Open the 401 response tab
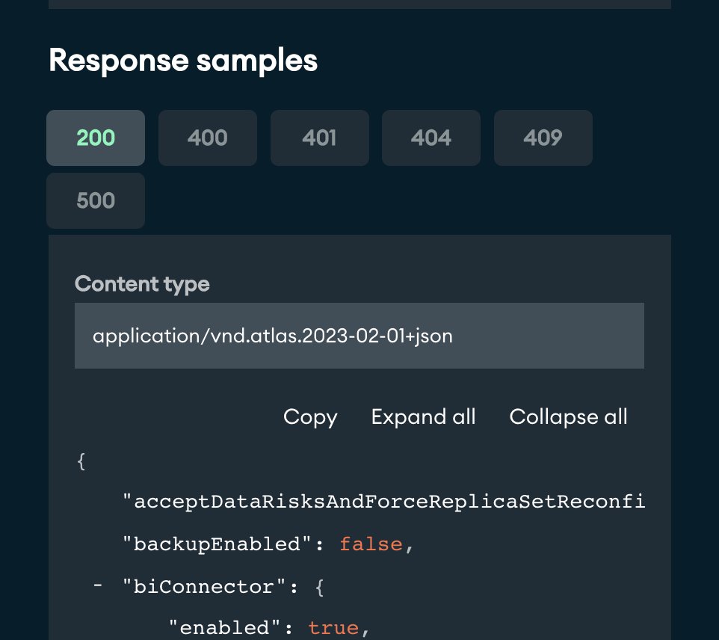This screenshot has width=719, height=640. (319, 138)
